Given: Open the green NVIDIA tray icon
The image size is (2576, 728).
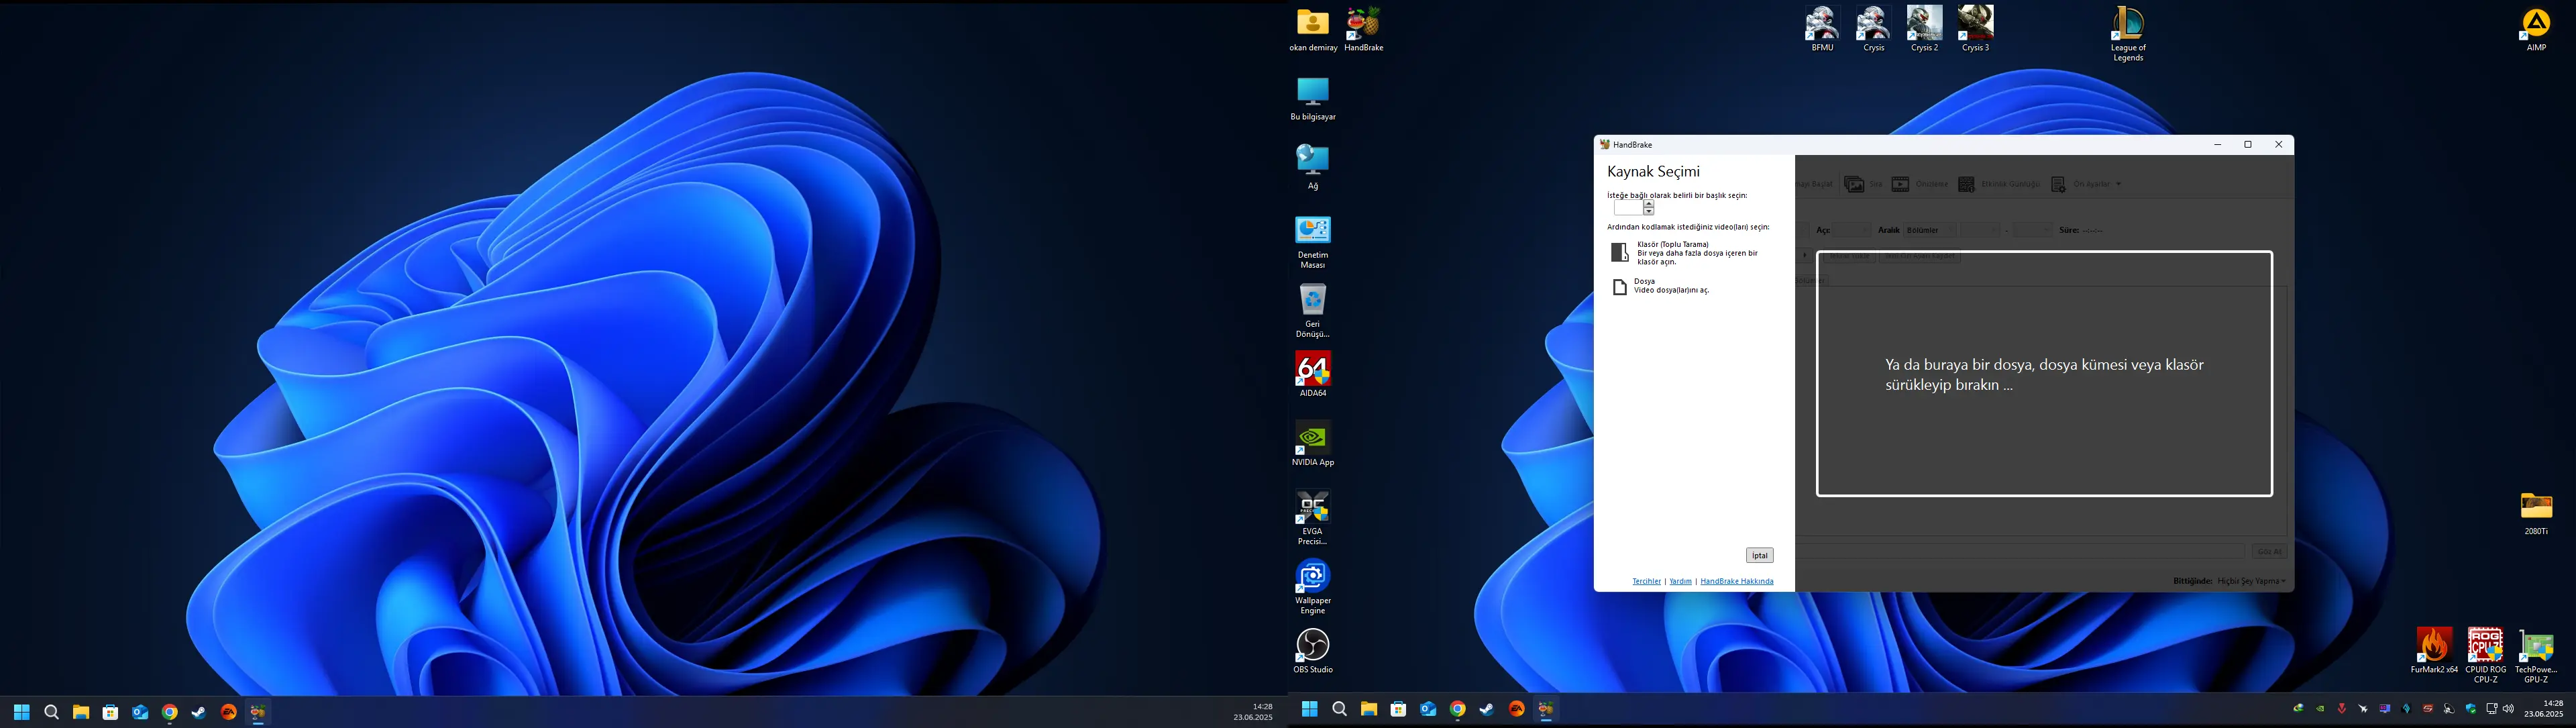Looking at the screenshot, I should tap(2320, 708).
